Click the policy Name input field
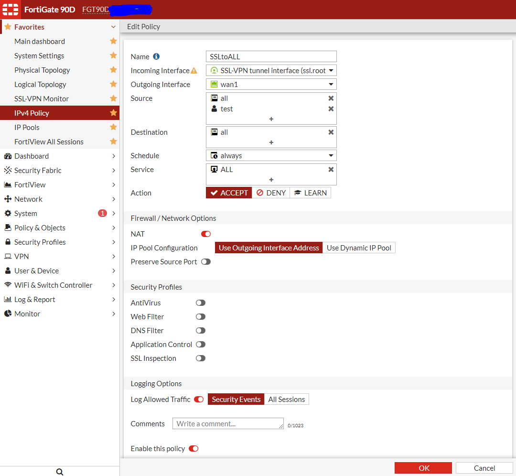This screenshot has width=516, height=476. click(271, 56)
